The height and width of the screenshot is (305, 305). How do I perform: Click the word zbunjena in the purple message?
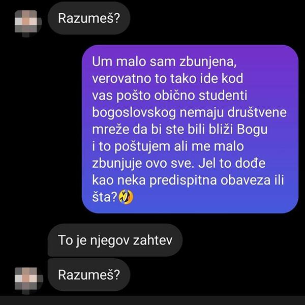coord(208,62)
